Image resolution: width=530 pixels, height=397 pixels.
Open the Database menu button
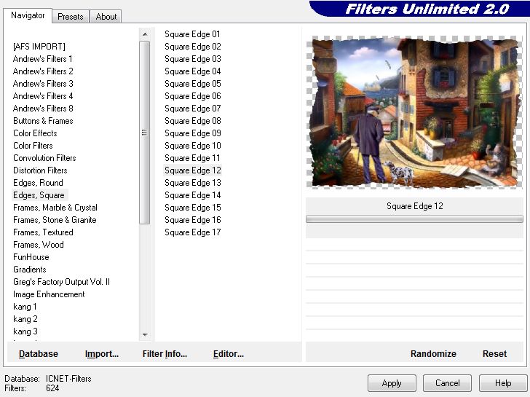coord(39,354)
